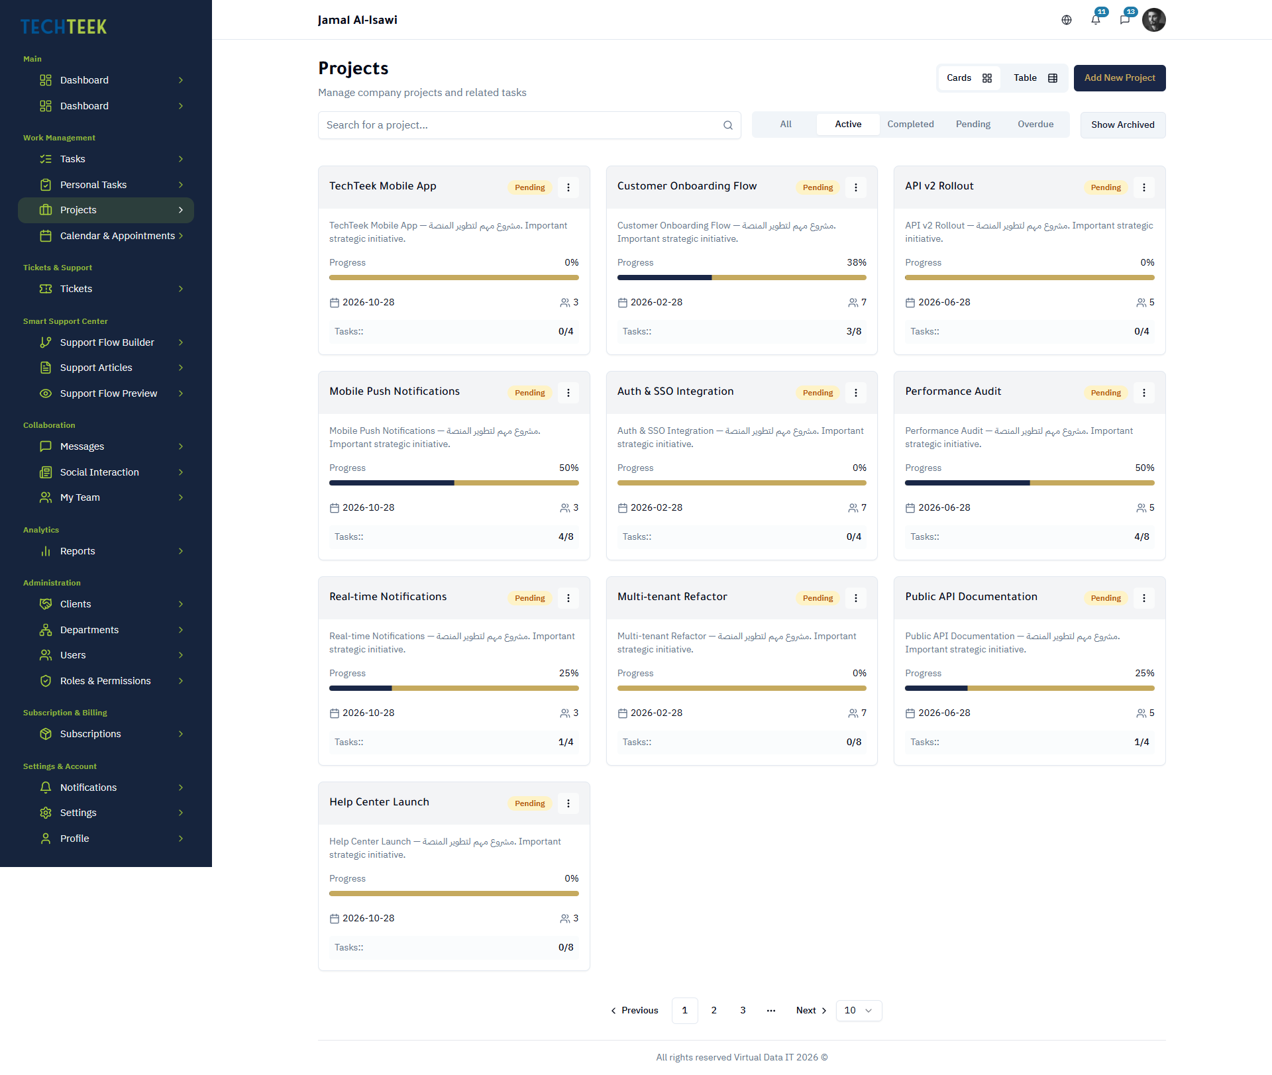Expand Calendar & Appointments chevron

point(181,236)
